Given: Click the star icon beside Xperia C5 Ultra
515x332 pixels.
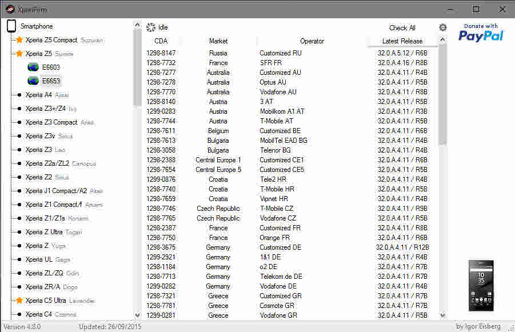Looking at the screenshot, I should [x=19, y=301].
